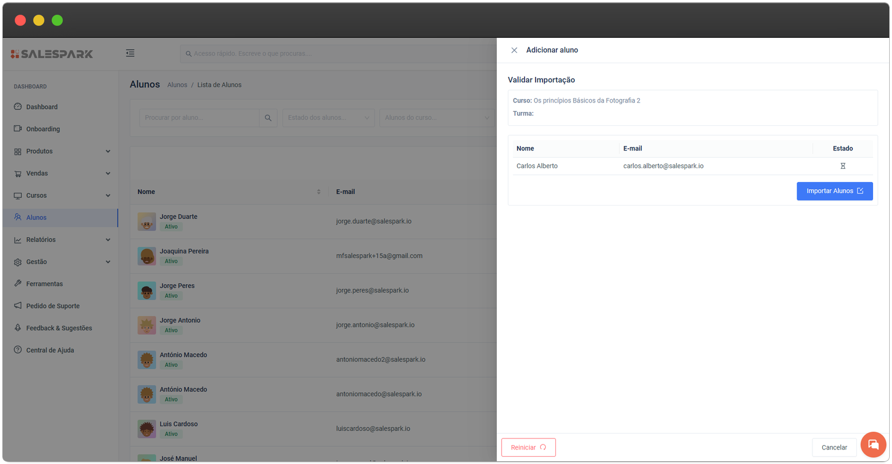Click the Importar Alunos button

(834, 191)
